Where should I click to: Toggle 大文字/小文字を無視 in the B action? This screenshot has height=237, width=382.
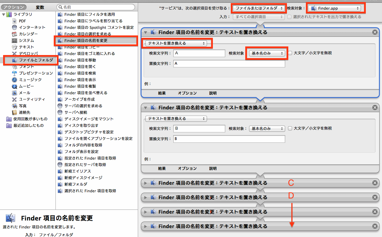290,128
